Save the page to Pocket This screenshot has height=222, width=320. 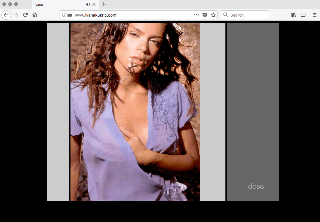pyautogui.click(x=205, y=15)
